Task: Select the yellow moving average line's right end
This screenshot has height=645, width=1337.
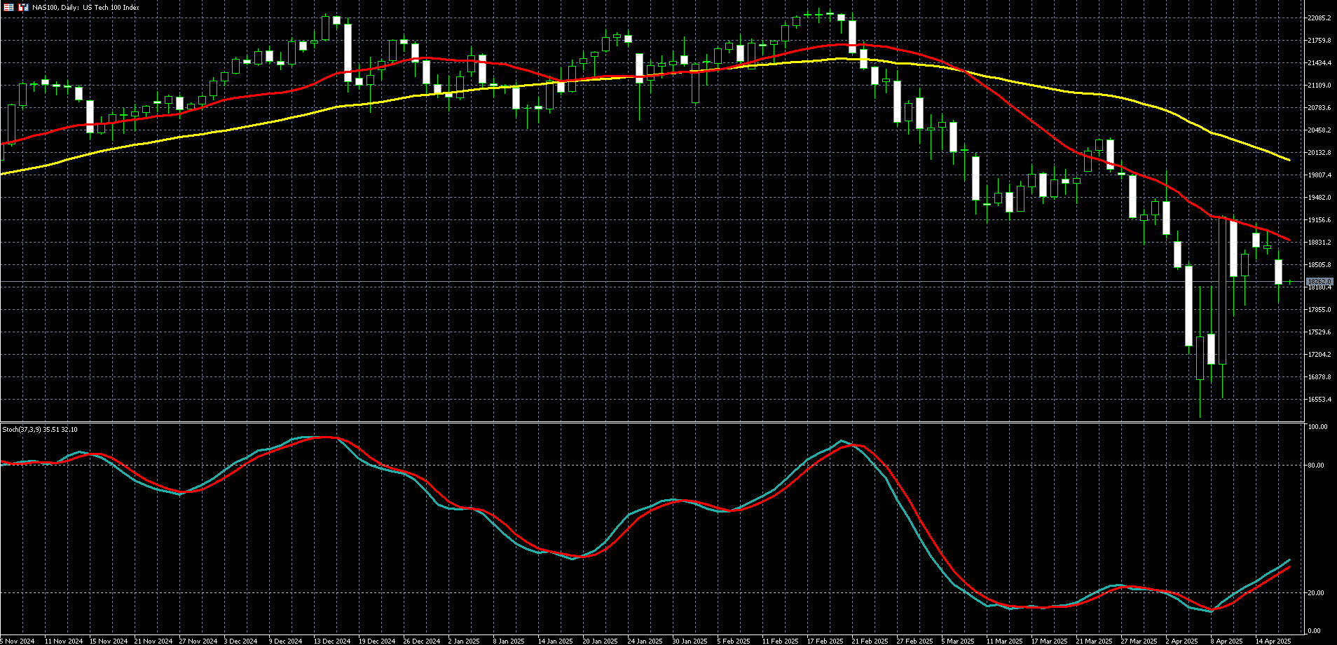Action: click(1289, 160)
